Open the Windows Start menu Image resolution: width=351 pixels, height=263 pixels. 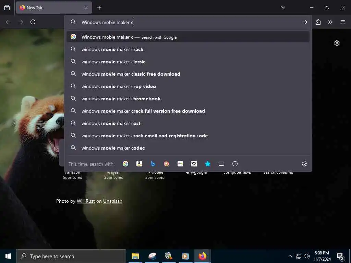tap(8, 256)
